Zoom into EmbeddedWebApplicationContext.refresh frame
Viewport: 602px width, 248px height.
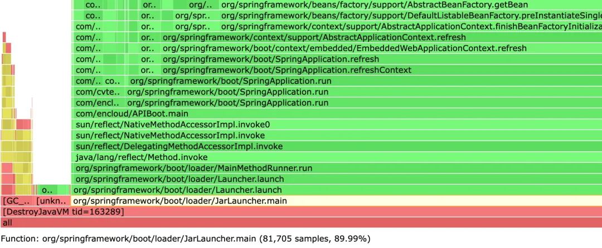pyautogui.click(x=381, y=48)
